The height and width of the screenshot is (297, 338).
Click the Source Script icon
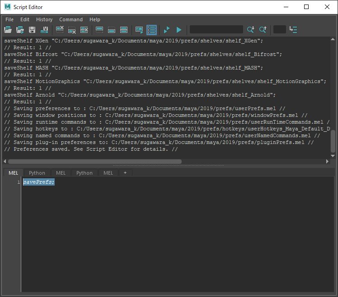pyautogui.click(x=20, y=30)
